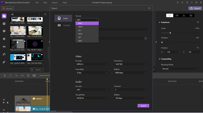The height and width of the screenshot is (113, 203).
Task: Select the crop tool in timeline toolbar
Action: point(16,76)
